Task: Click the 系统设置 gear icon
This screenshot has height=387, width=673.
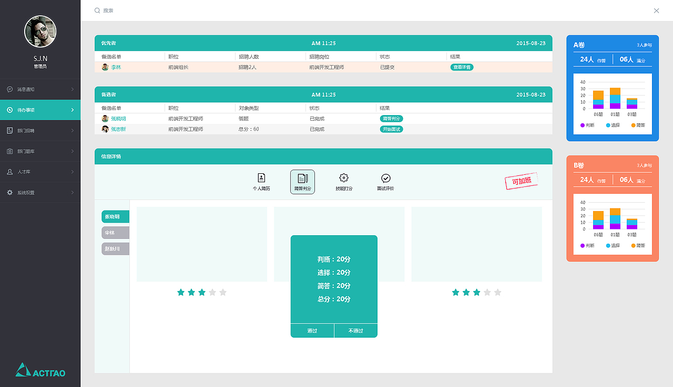Action: pos(10,193)
